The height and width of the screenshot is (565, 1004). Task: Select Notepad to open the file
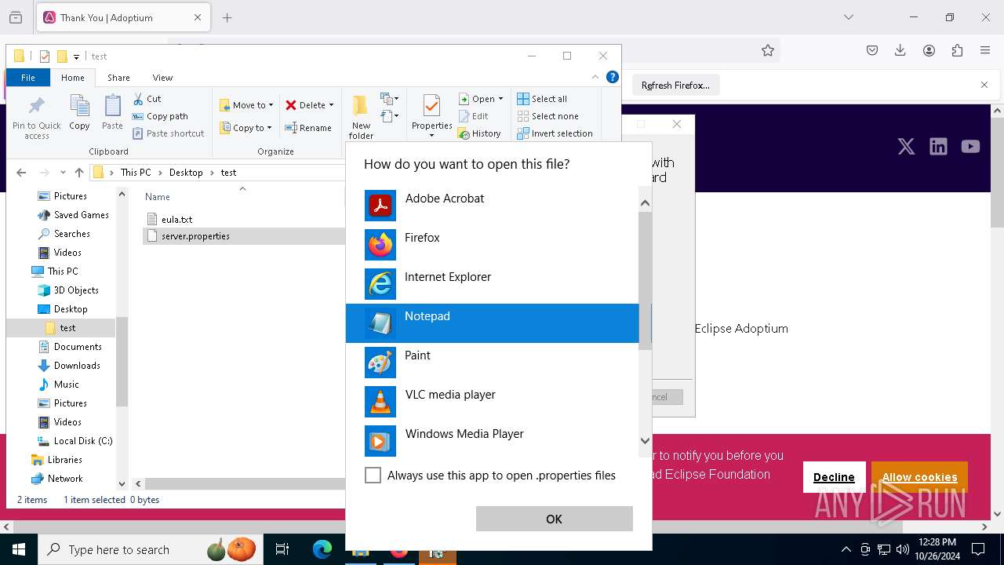[493, 323]
